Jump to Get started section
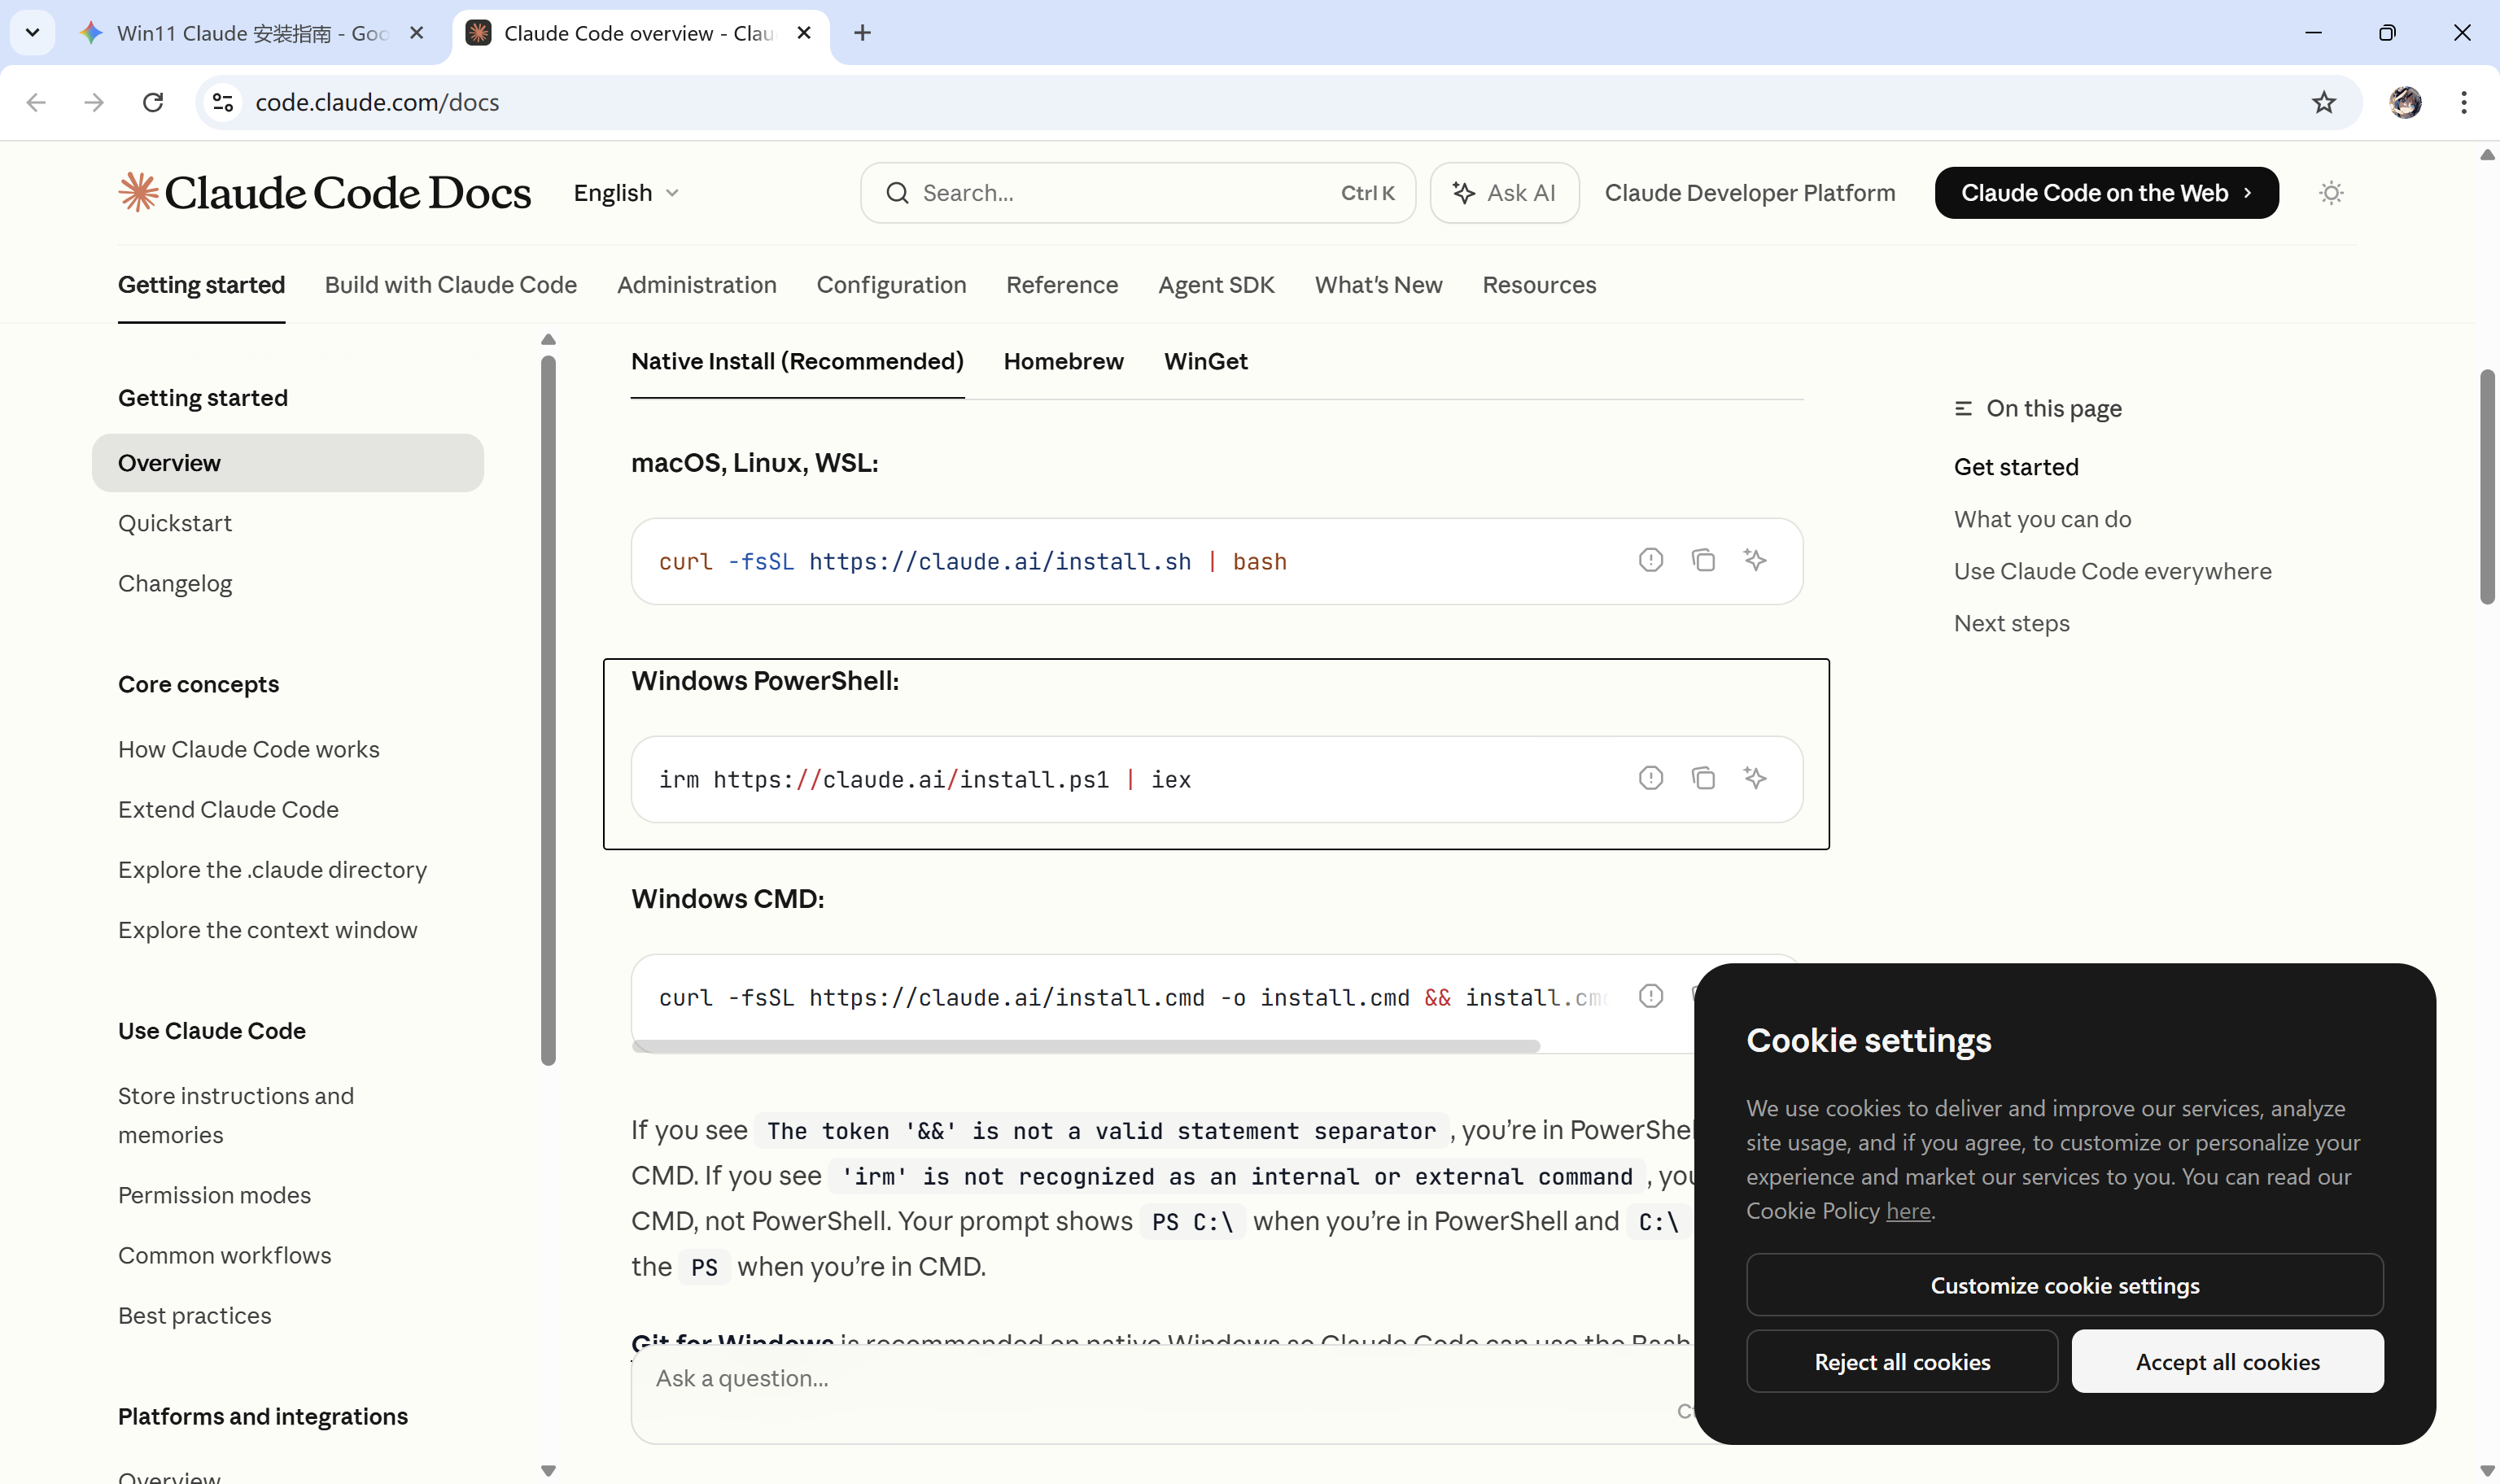Screen dimensions: 2500x1484 2016,467
